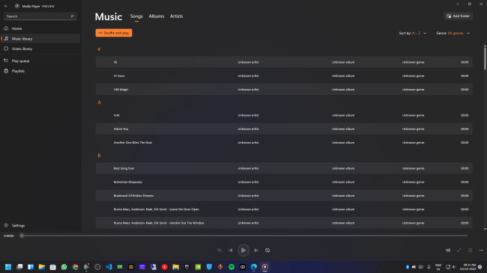487x273 pixels.
Task: Click the back arrow in title bar
Action: pos(5,6)
